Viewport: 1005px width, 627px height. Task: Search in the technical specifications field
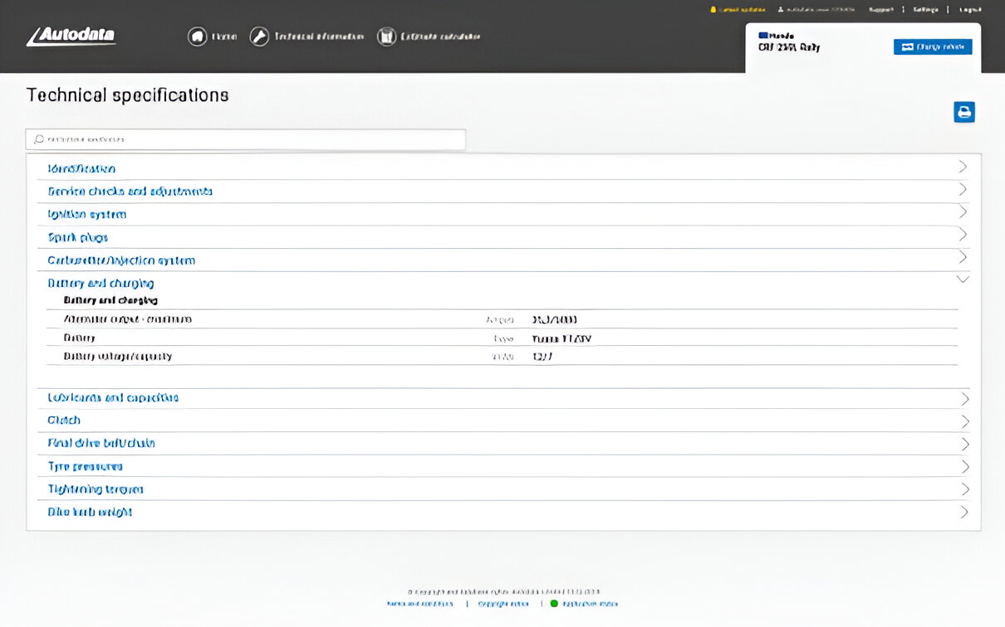246,139
